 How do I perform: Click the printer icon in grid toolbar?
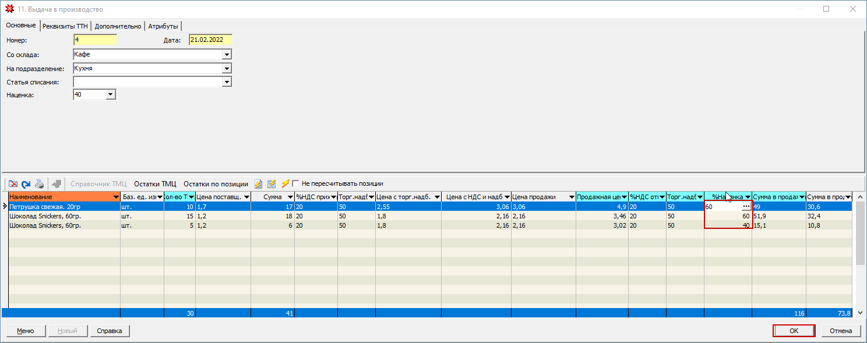pos(39,184)
